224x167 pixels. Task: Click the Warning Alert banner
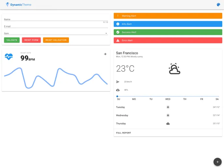point(168,16)
